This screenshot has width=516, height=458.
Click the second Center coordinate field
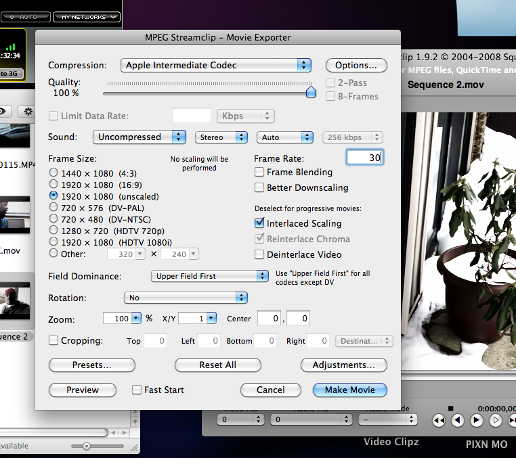tap(298, 318)
